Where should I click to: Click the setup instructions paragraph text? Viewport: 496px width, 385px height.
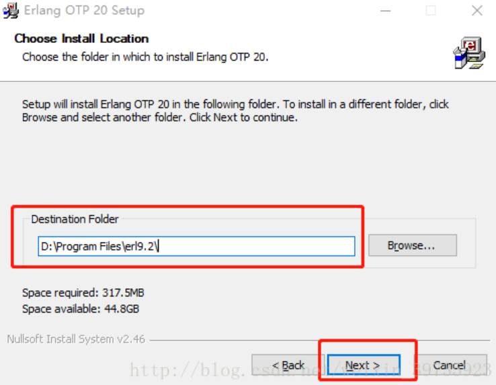tap(235, 110)
